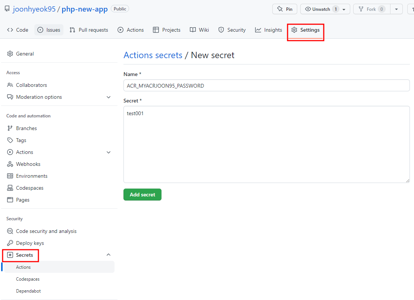Image resolution: width=414 pixels, height=300 pixels.
Task: Click the Settings gear icon in top navigation
Action: [294, 30]
